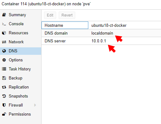The height and width of the screenshot is (124, 161).
Task: View the Task History section
Action: pos(21,69)
